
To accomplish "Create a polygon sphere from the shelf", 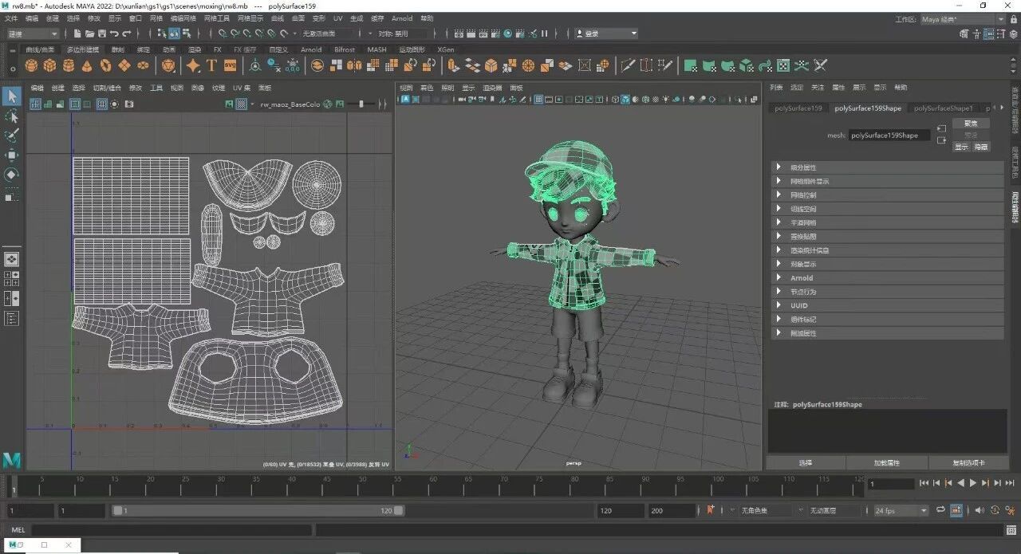I will [32, 65].
